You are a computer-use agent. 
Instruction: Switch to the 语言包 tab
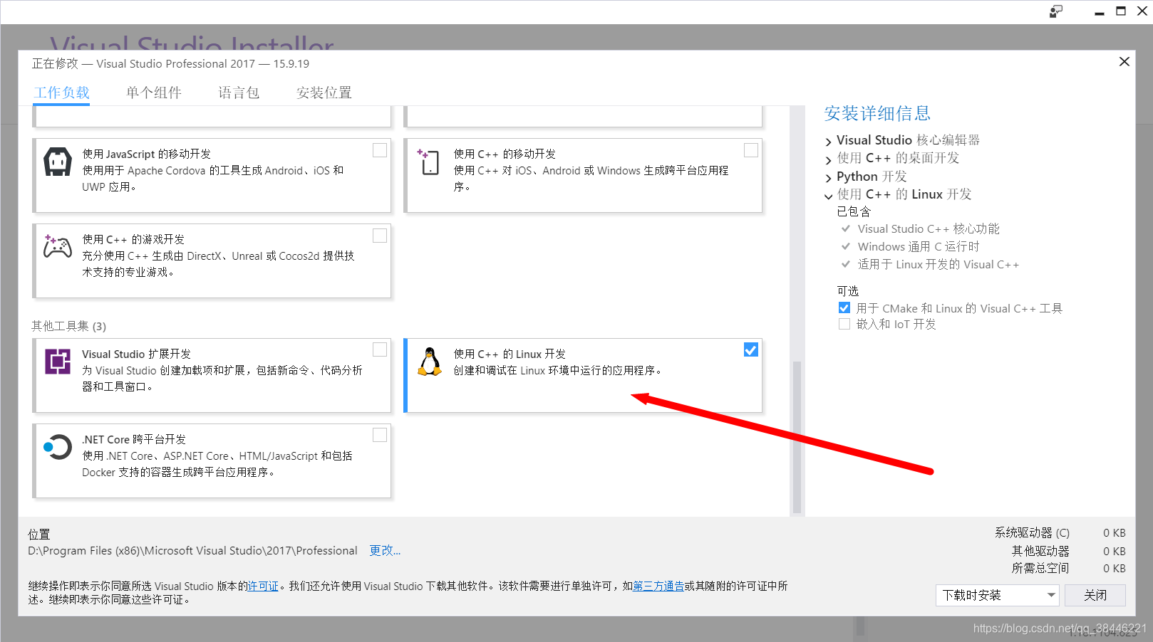click(239, 93)
